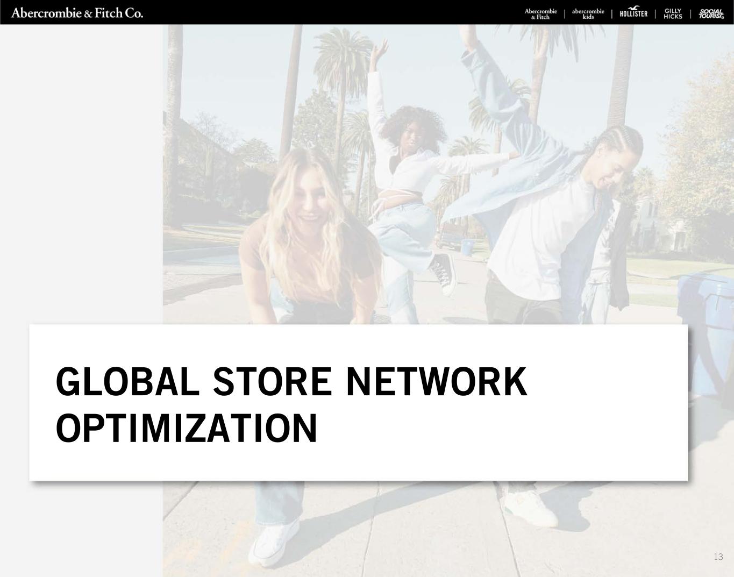Select the word "OPTIMIZATION" in the title
The image size is (734, 577).
tap(187, 429)
